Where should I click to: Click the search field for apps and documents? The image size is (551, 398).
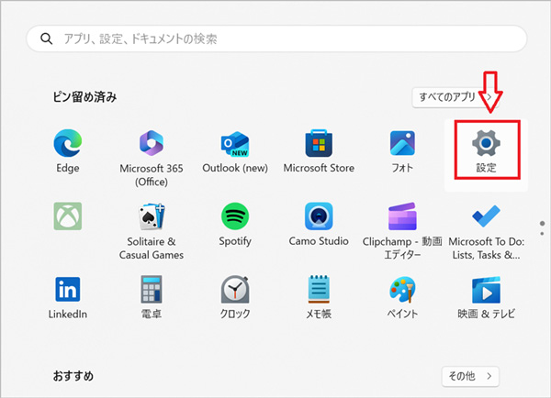(276, 39)
